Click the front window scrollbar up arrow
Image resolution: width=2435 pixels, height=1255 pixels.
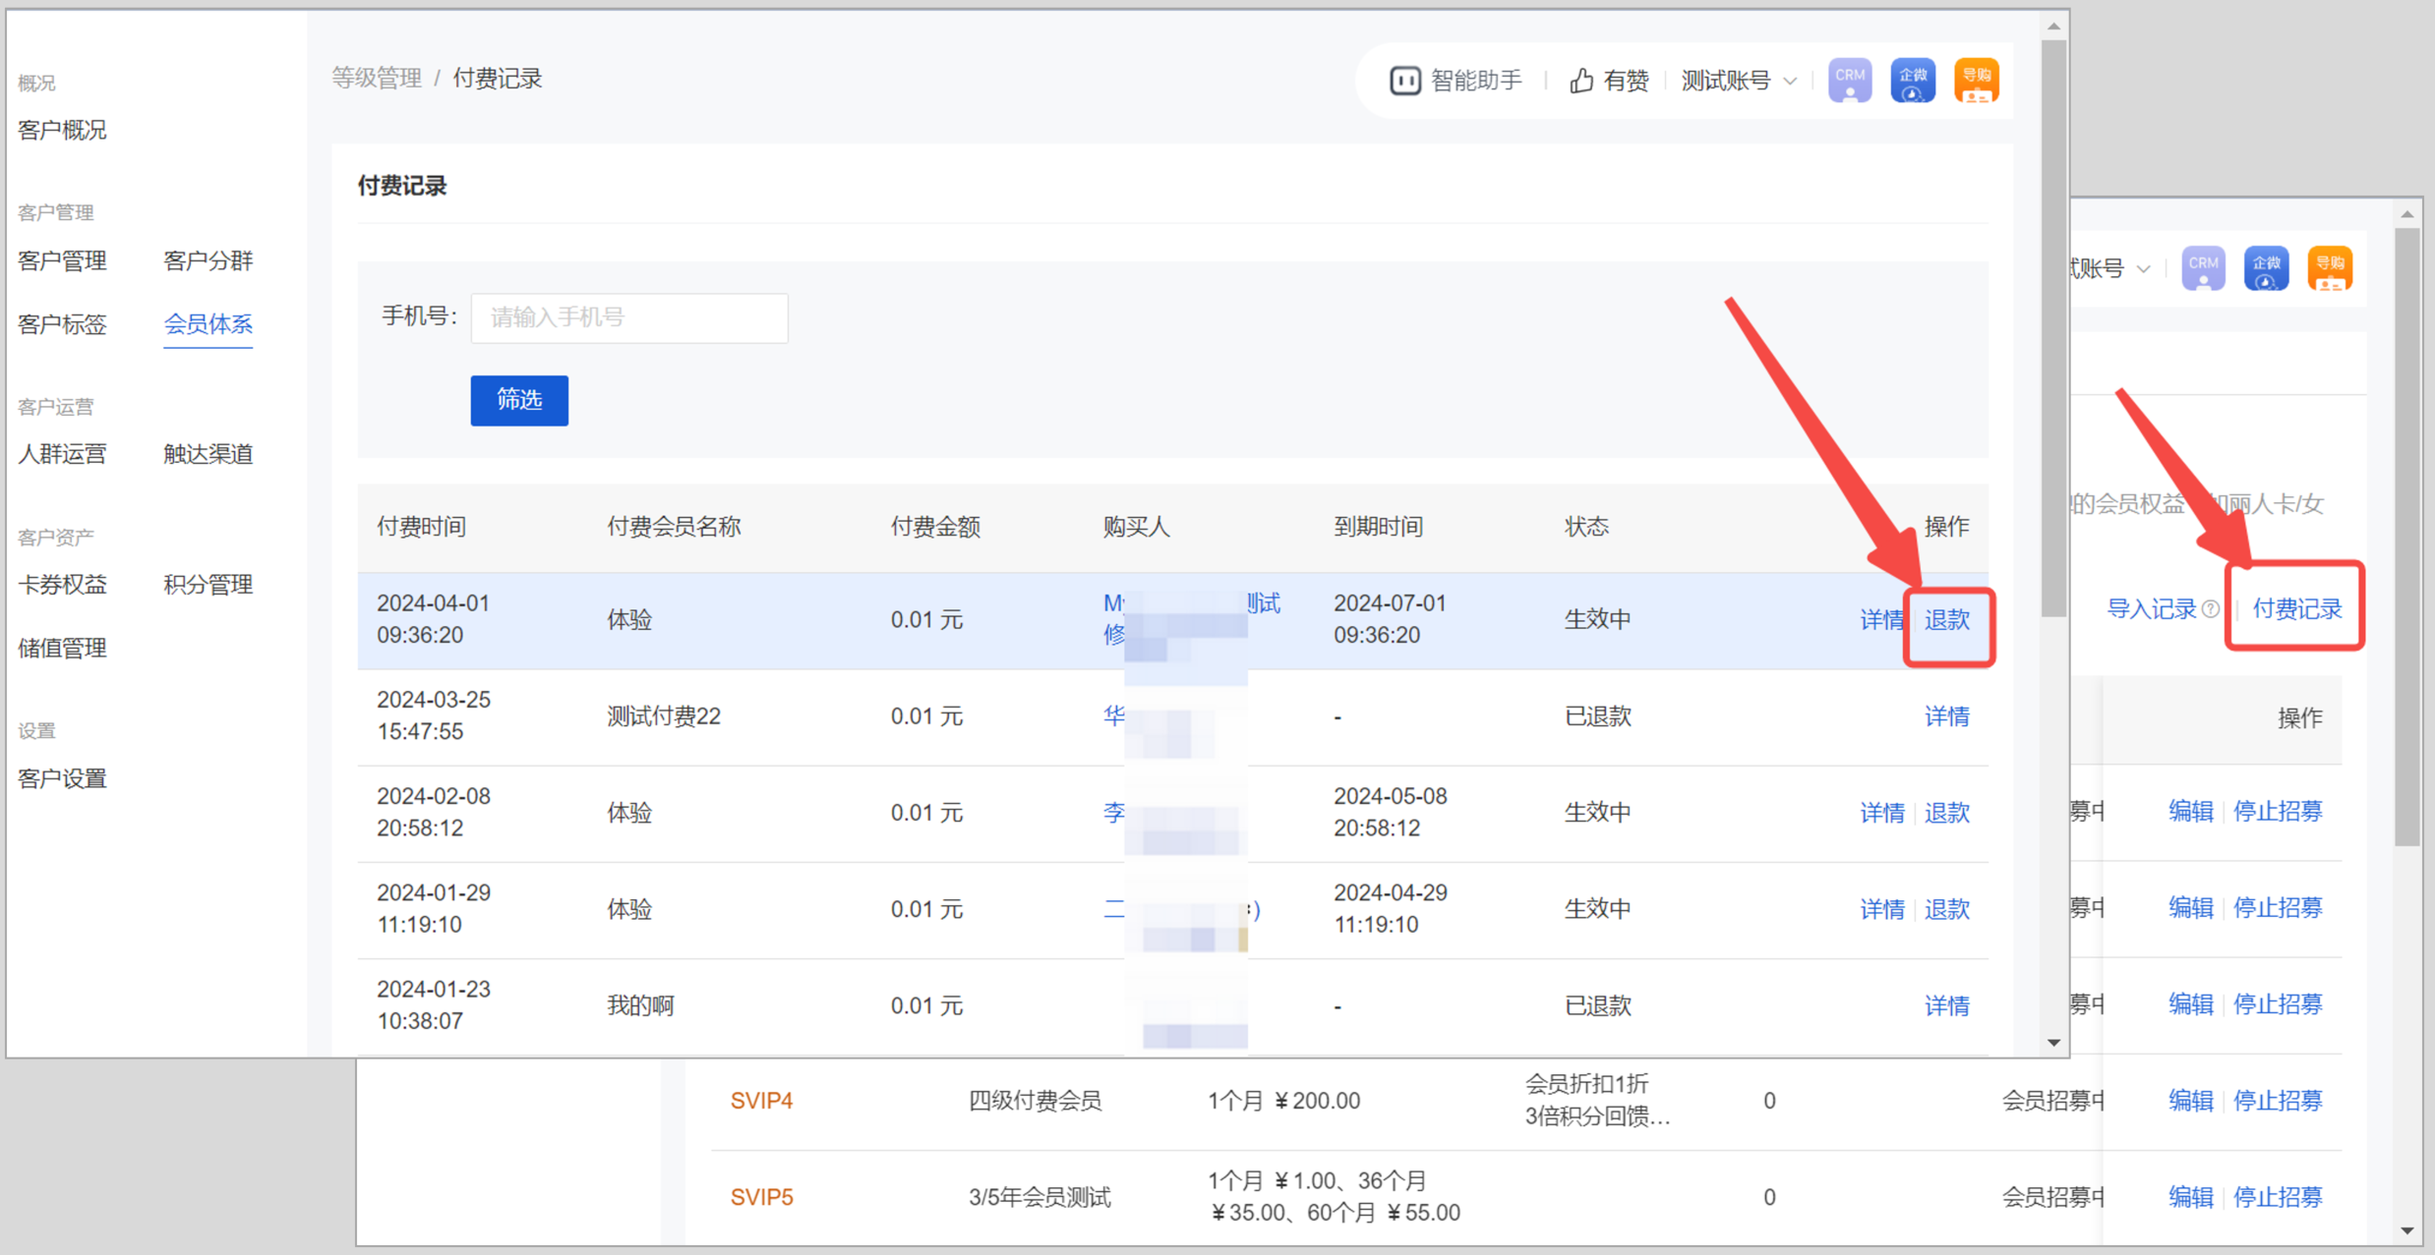pos(2053,27)
